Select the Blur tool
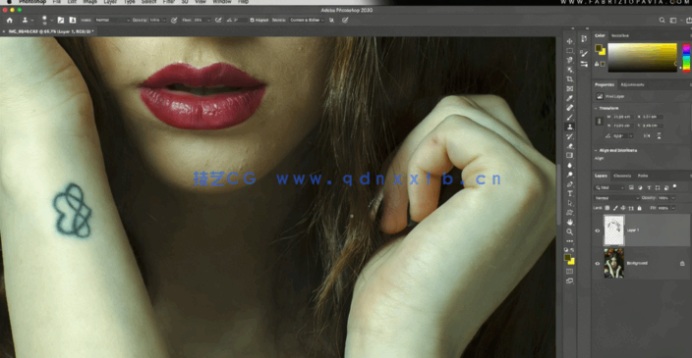The image size is (692, 358). [x=570, y=165]
